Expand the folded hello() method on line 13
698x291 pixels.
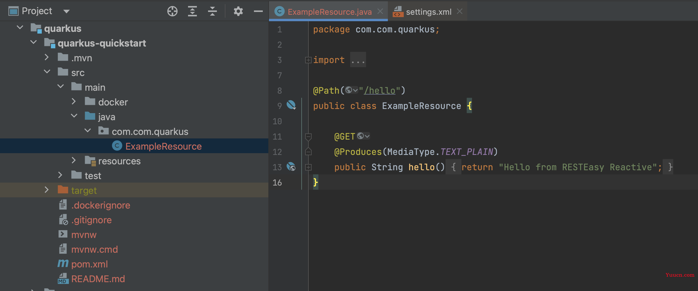(x=308, y=167)
